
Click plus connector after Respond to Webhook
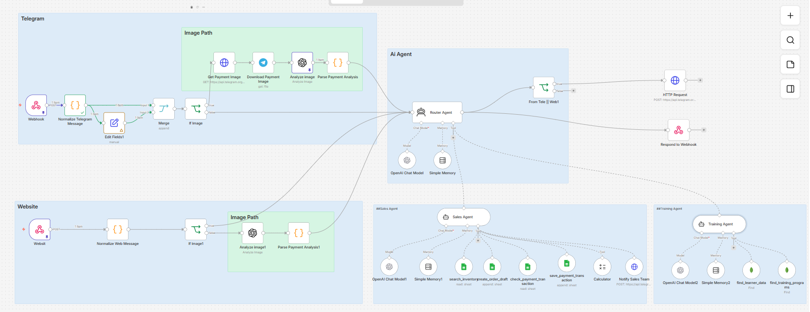[704, 130]
